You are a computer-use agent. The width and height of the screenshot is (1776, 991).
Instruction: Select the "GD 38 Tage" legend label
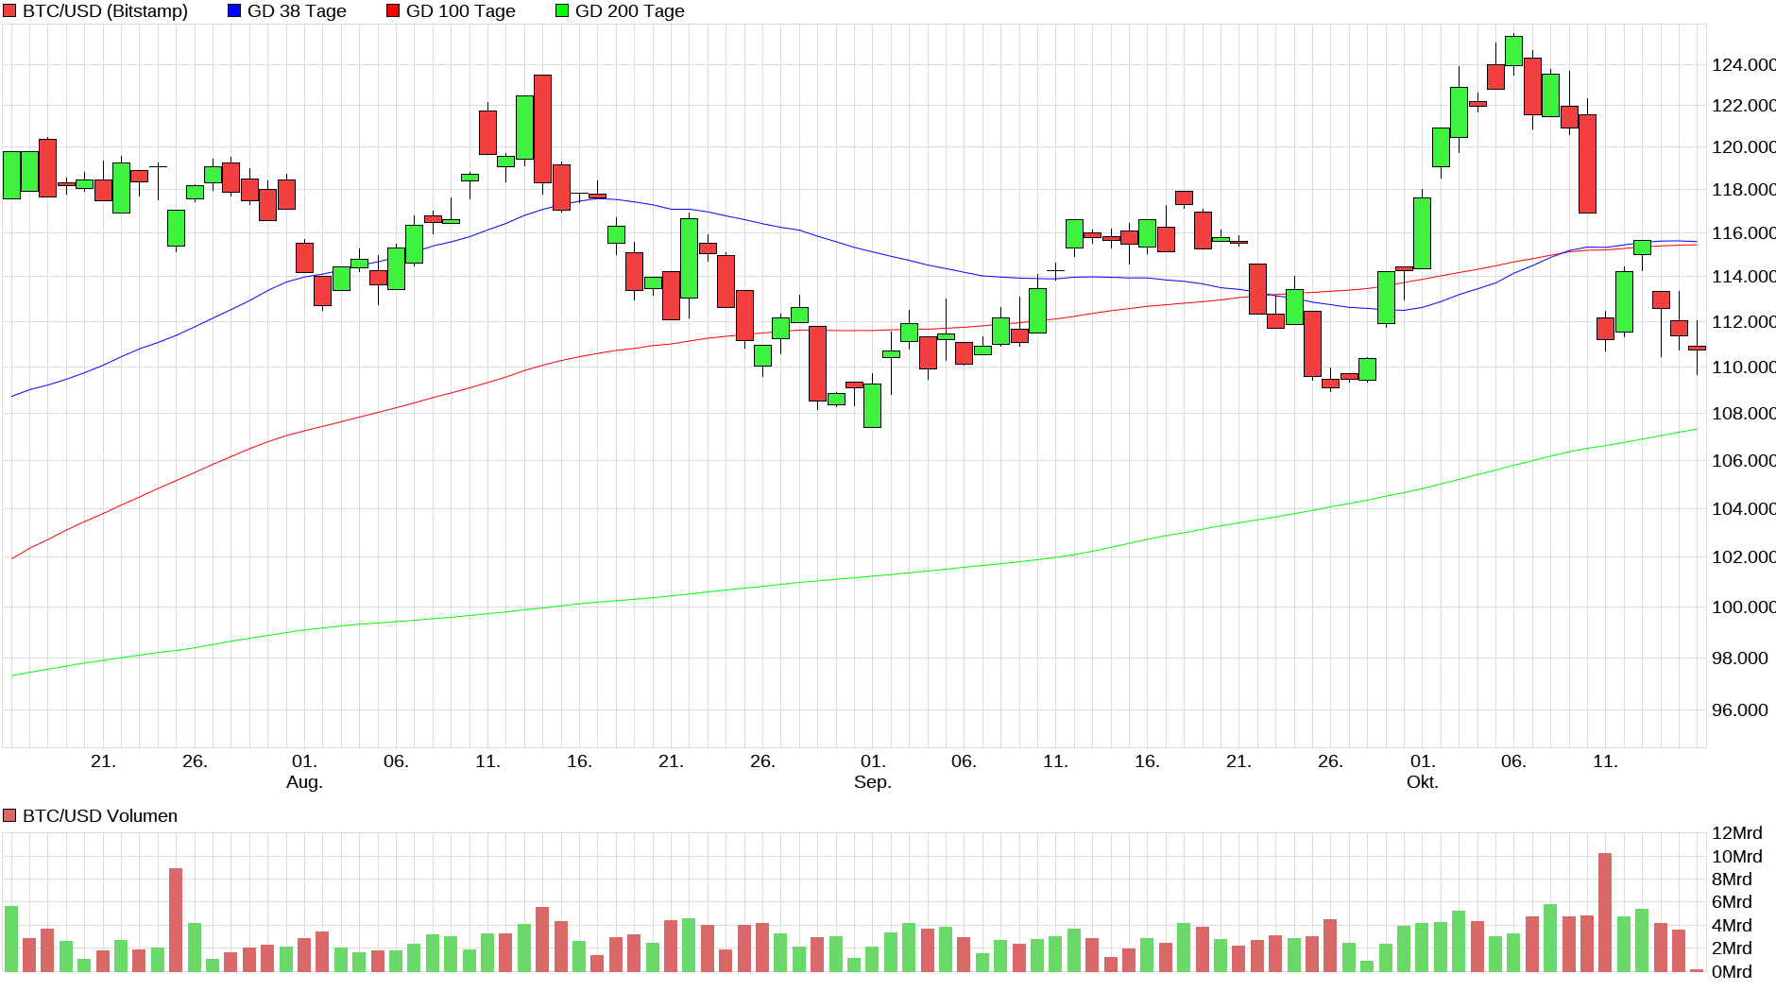(x=297, y=11)
